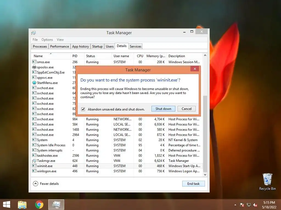Viewport: 281px width, 210px height.
Task: Click the network tray icon
Action: [249, 205]
